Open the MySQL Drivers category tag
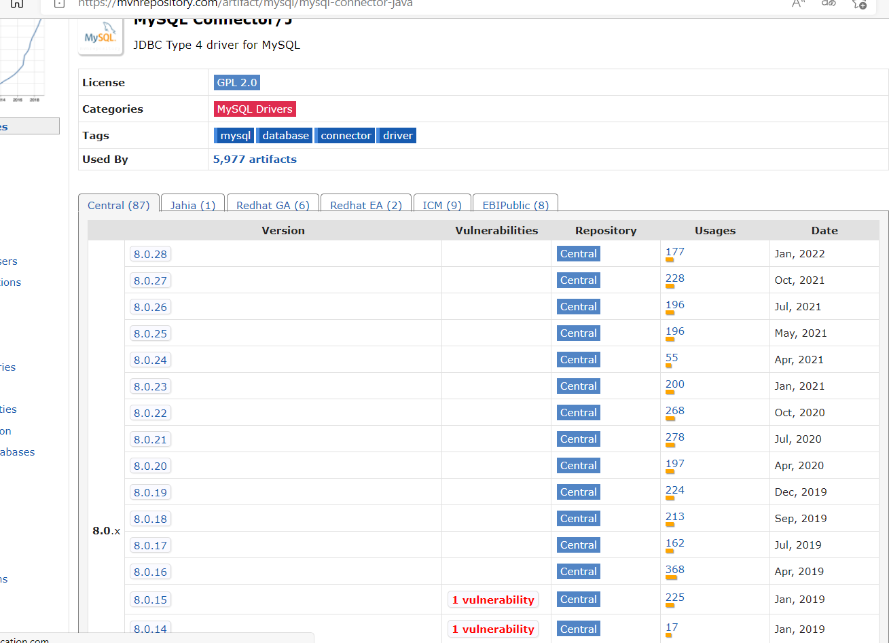The height and width of the screenshot is (643, 889). pos(255,109)
